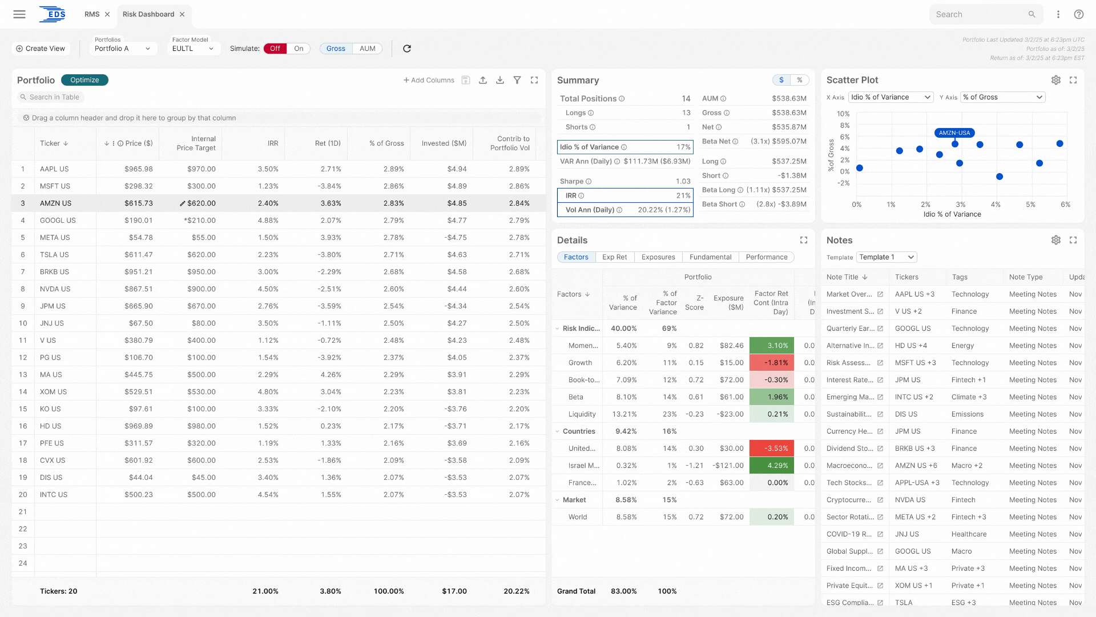Click the Optimize button
This screenshot has width=1096, height=617.
point(84,80)
